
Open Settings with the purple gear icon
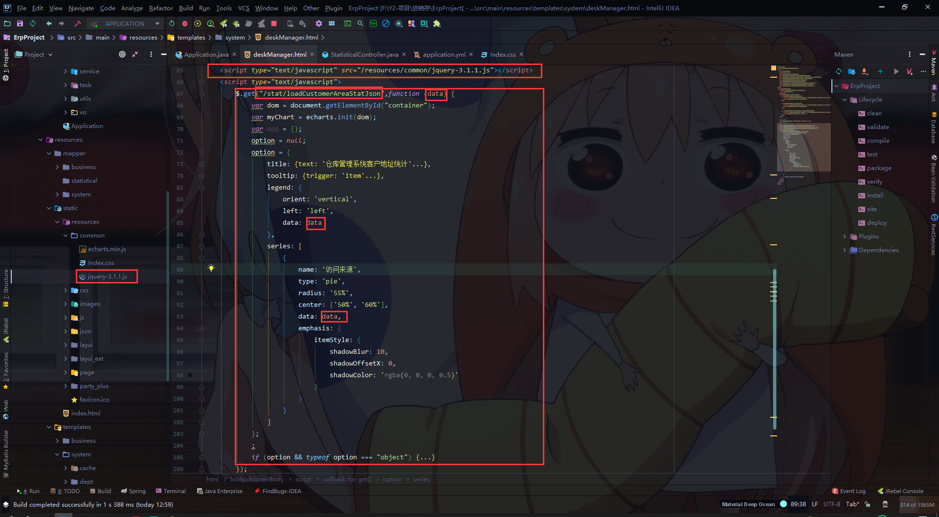pos(319,23)
